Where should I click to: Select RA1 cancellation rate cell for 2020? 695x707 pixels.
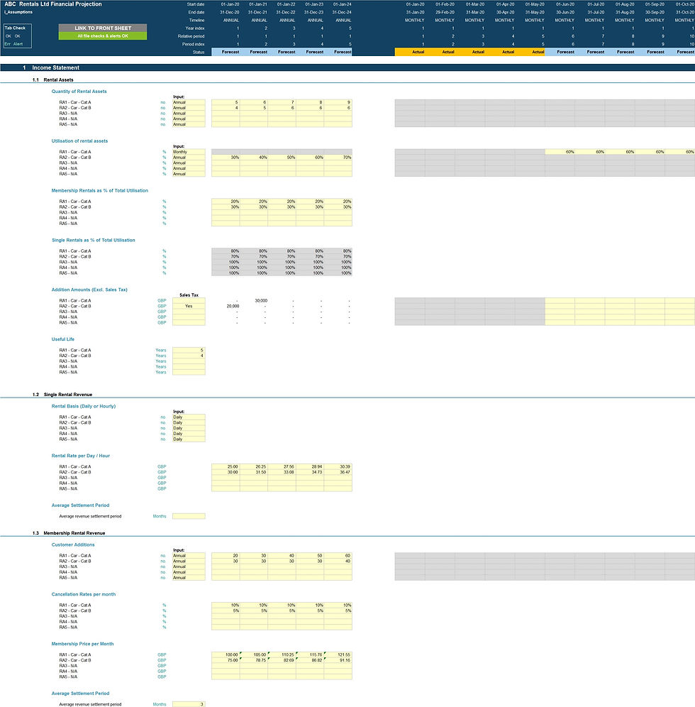click(226, 605)
